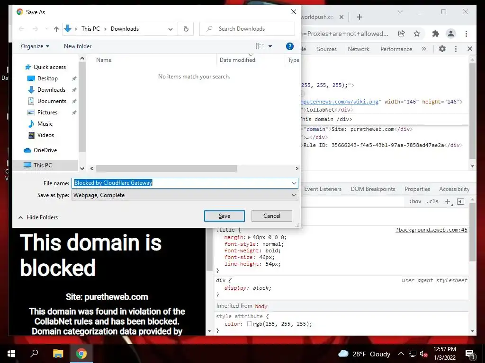Screen dimensions: 485x363
Task: Open the Chrome profile avatar
Action: (x=451, y=34)
